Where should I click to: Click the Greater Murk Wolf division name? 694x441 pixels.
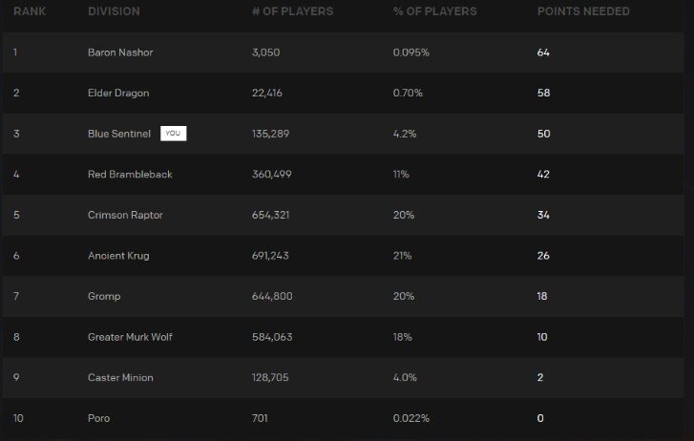point(129,337)
